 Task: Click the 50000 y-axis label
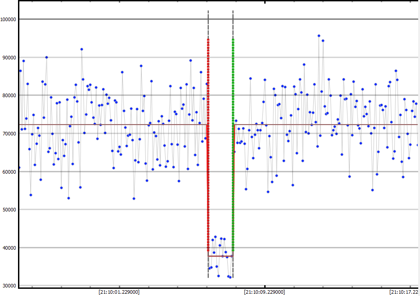click(x=9, y=210)
